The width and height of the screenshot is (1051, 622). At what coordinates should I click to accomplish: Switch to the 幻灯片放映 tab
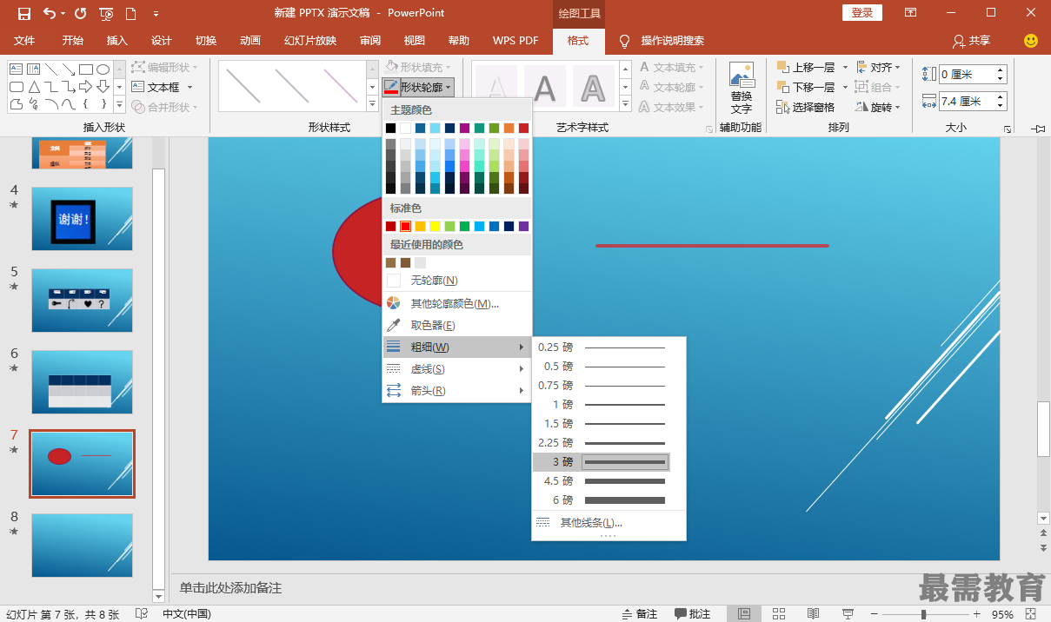point(310,41)
